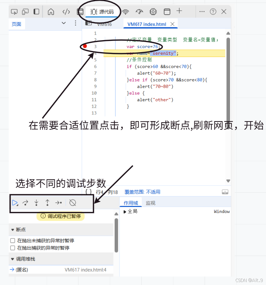The image size is (266, 285).
Task: Toggle the sidebar dock panel icon
Action: click(x=36, y=12)
